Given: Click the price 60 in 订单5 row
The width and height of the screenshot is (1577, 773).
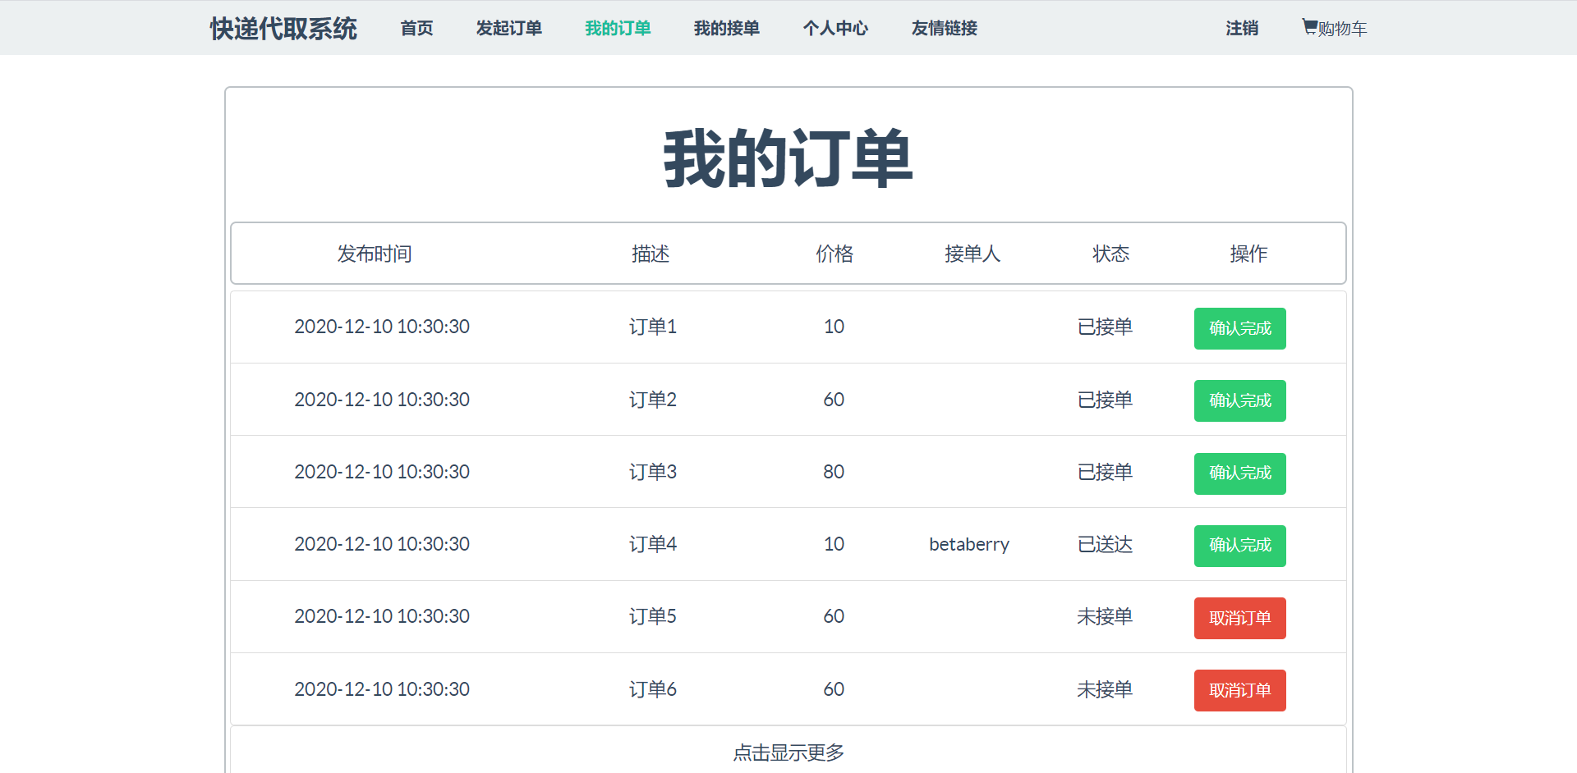Looking at the screenshot, I should coord(834,616).
